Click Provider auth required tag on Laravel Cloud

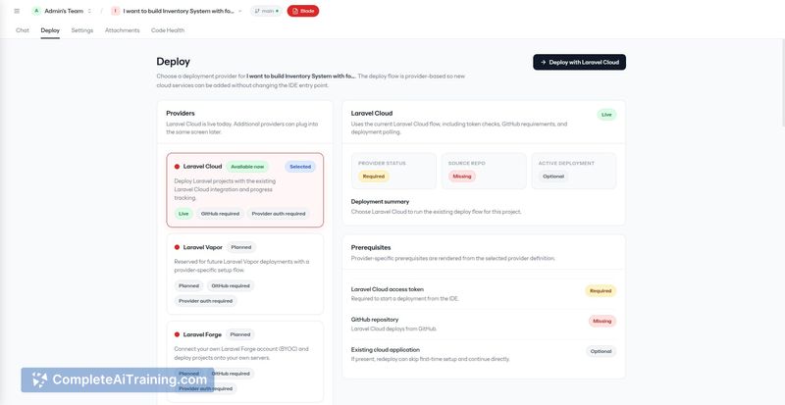point(279,214)
